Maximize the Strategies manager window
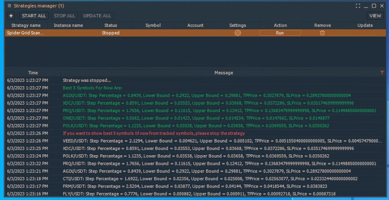Screen dimensions: 389x200 (x=374, y=6)
